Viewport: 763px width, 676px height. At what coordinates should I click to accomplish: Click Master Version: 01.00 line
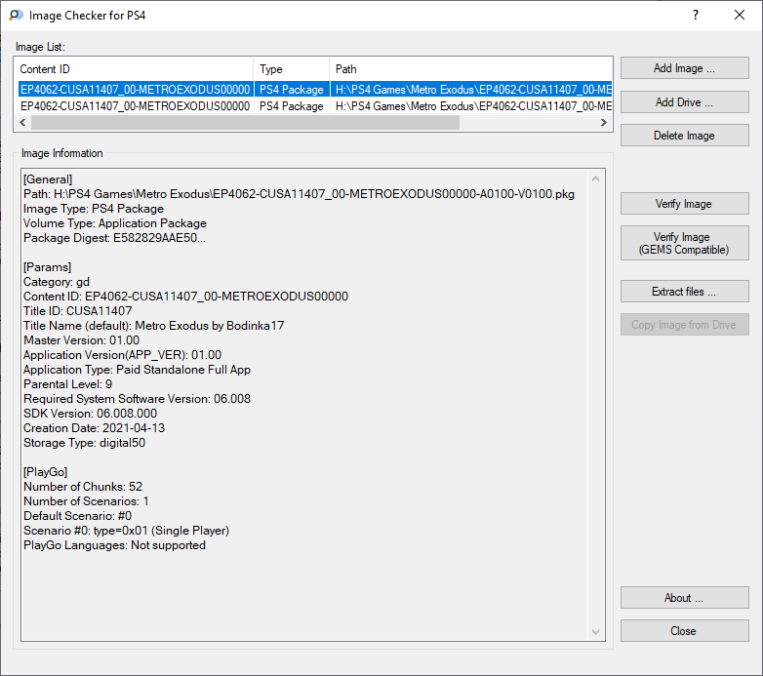click(x=81, y=339)
